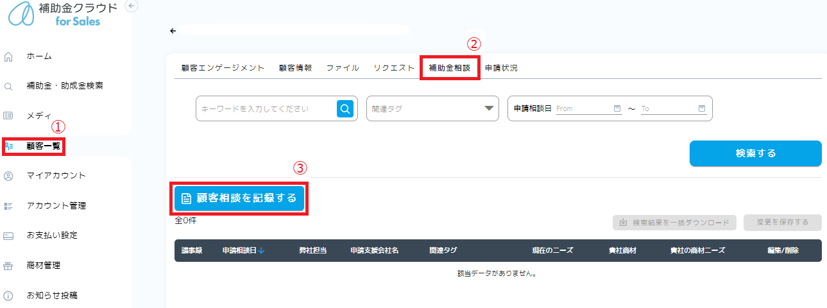Open the To date calendar icon
The image size is (827, 308).
coord(701,108)
